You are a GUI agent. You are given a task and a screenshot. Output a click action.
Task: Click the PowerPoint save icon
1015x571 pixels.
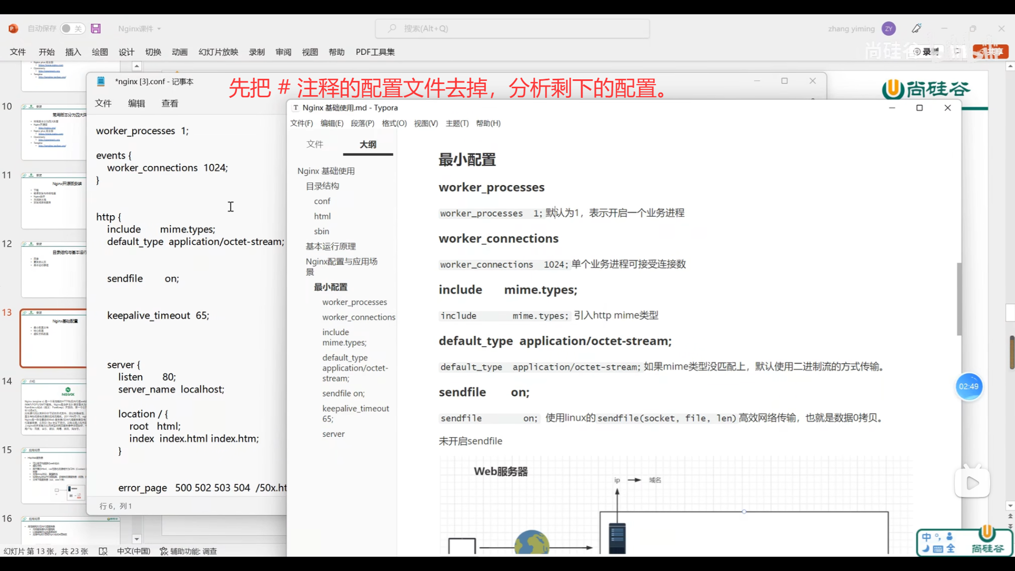point(96,29)
